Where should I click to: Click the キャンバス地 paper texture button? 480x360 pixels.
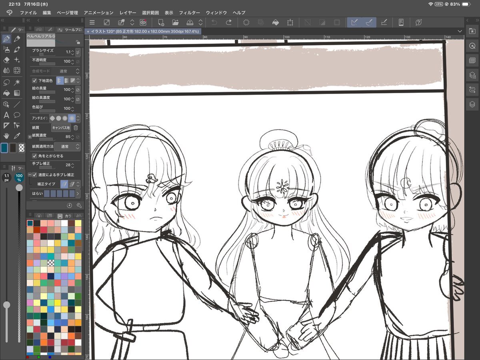tap(61, 128)
